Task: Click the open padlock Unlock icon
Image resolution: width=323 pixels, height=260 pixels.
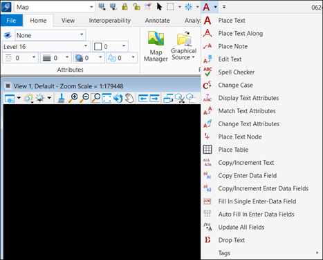Action: (136, 7)
